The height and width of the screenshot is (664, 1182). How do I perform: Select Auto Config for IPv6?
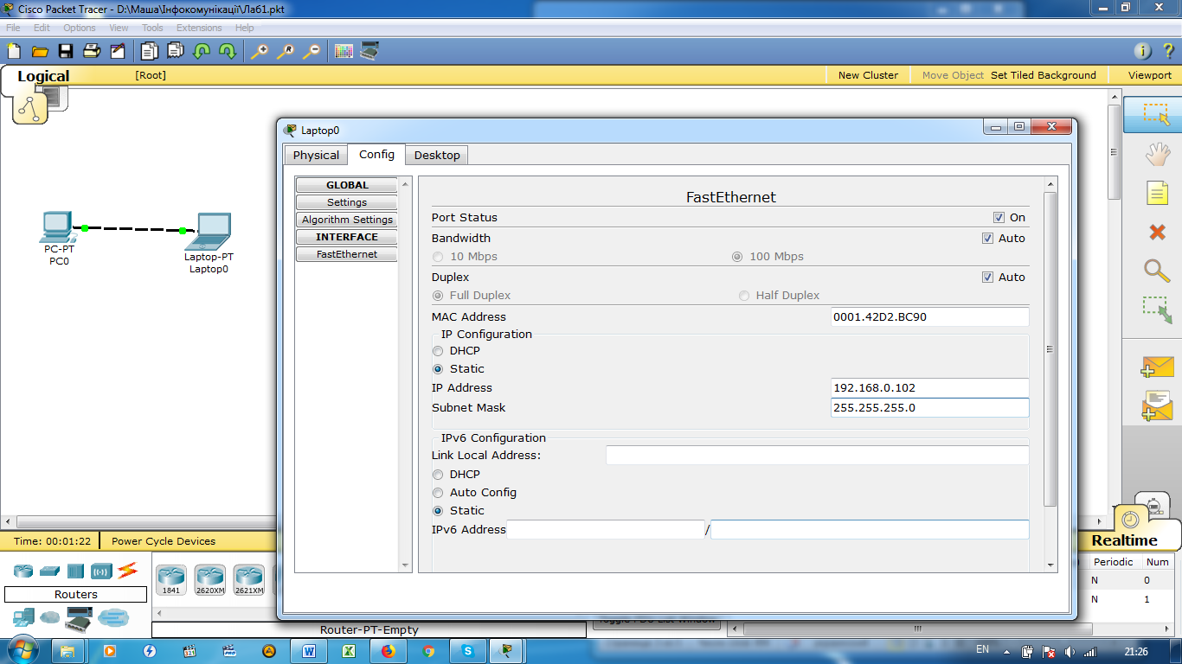[438, 493]
